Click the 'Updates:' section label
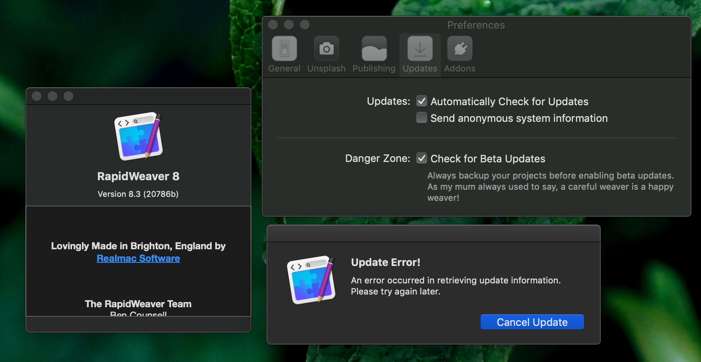 (x=388, y=101)
